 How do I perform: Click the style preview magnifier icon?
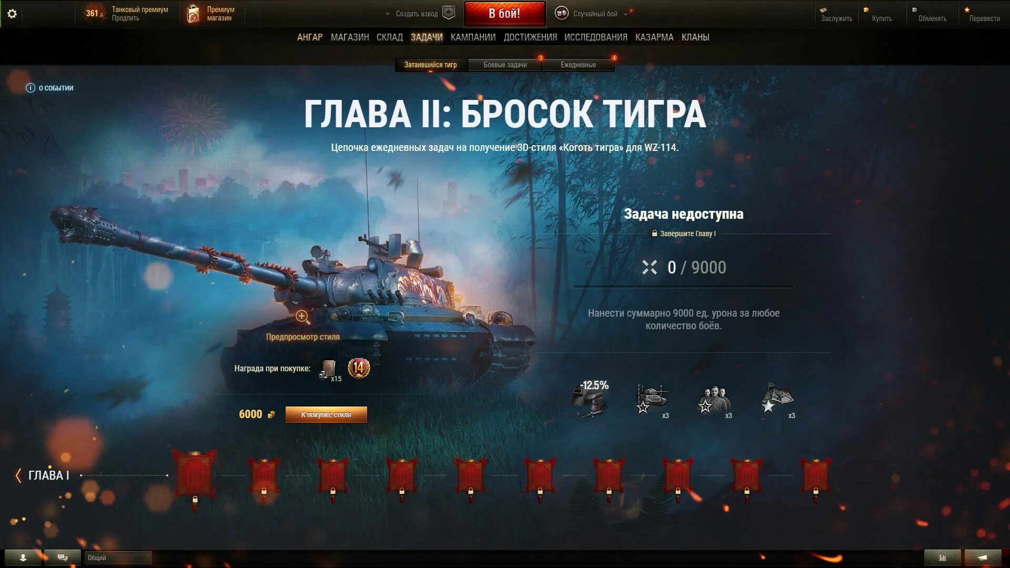[x=302, y=316]
